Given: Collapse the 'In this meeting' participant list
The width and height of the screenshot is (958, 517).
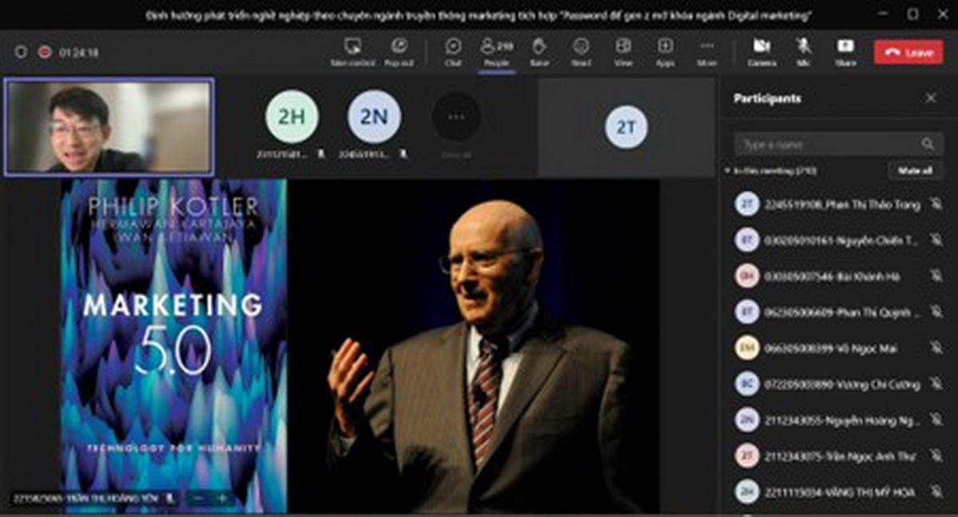Looking at the screenshot, I should 727,170.
